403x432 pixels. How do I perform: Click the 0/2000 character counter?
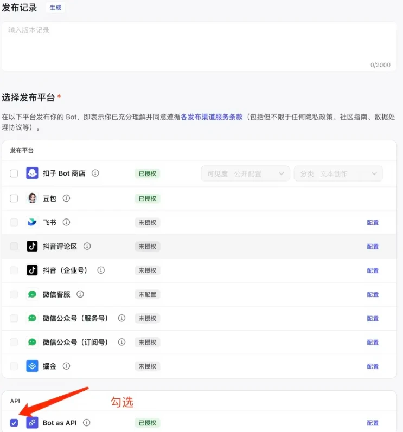point(380,65)
